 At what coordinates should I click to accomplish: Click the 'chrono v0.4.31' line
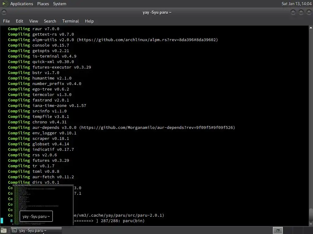coord(37,122)
